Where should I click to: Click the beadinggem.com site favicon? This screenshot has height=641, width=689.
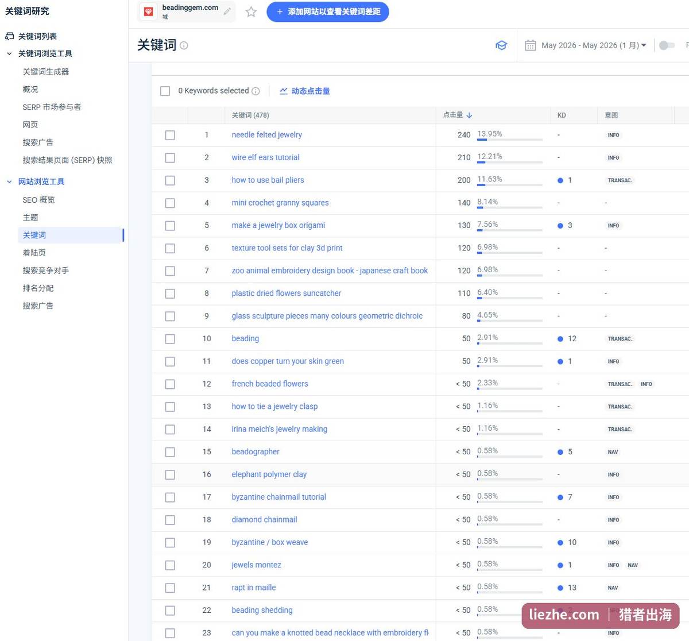coord(149,11)
